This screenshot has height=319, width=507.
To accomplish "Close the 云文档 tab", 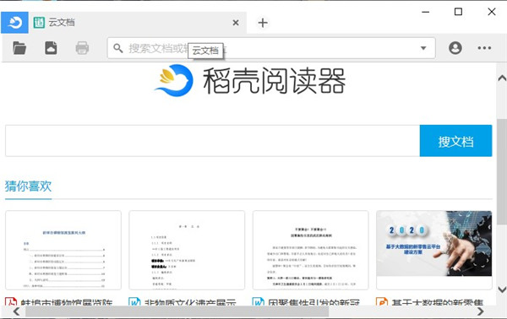I will [x=236, y=23].
